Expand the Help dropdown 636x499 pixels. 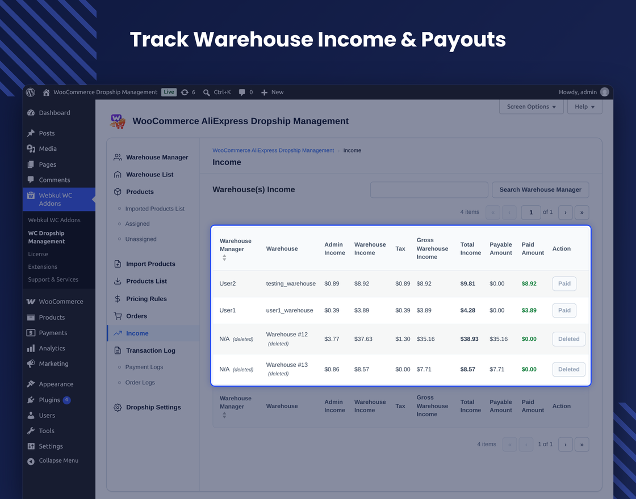pyautogui.click(x=584, y=107)
